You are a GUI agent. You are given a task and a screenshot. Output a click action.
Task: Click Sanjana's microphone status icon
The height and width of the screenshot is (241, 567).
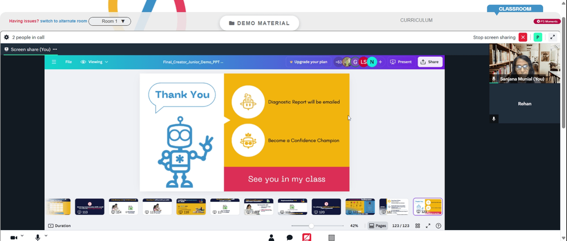pyautogui.click(x=494, y=78)
